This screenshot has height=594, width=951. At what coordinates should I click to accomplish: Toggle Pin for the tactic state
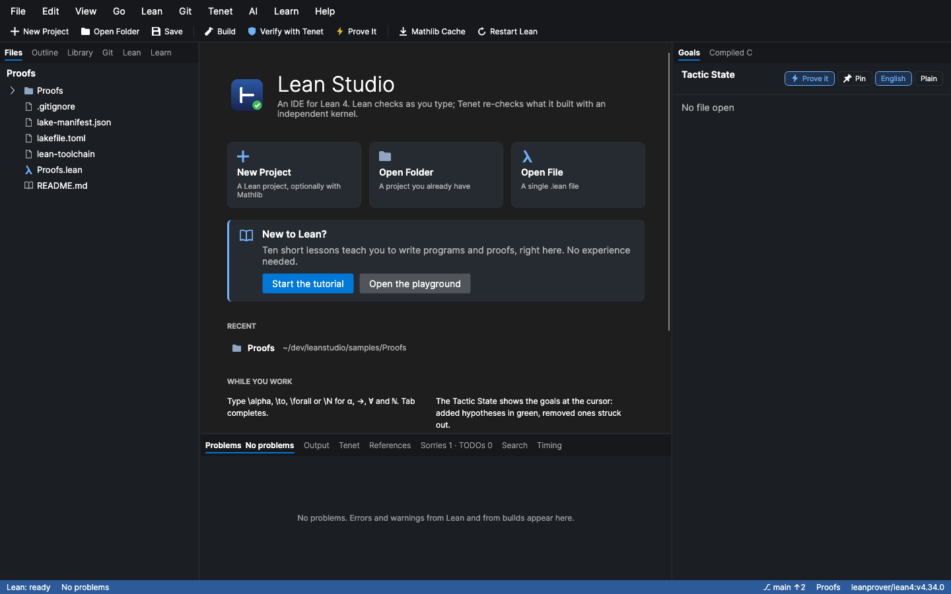point(855,79)
